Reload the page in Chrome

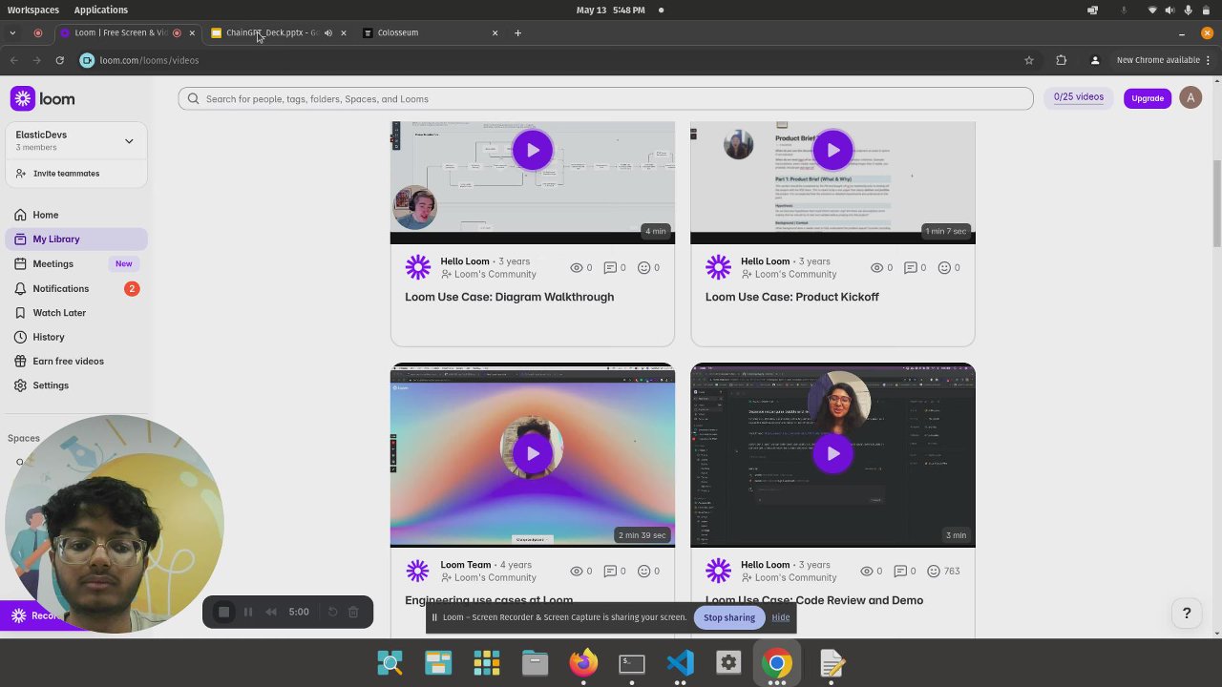pyautogui.click(x=59, y=60)
